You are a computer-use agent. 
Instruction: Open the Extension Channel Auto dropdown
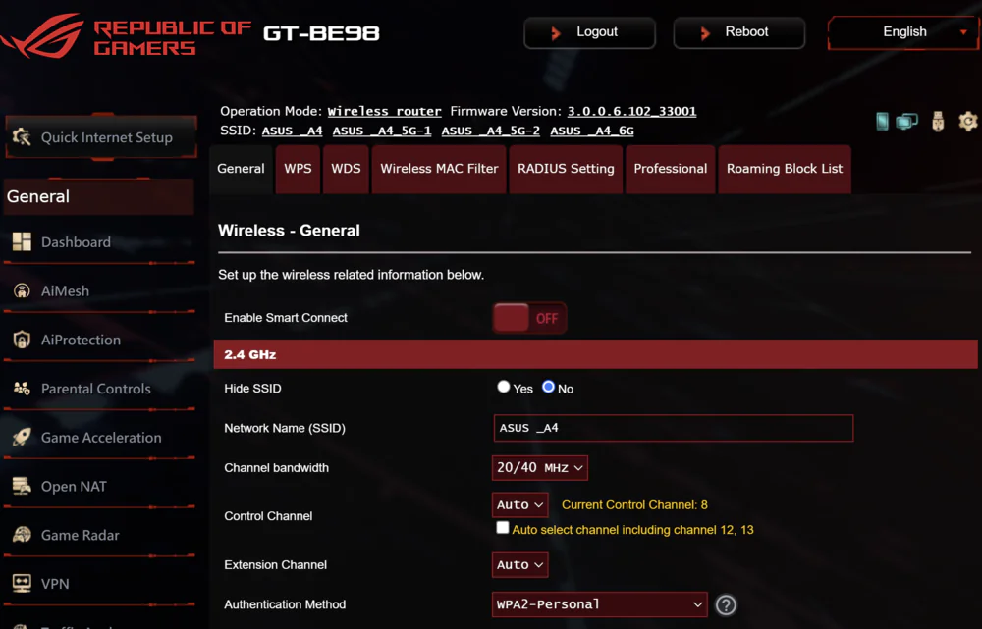pos(519,564)
